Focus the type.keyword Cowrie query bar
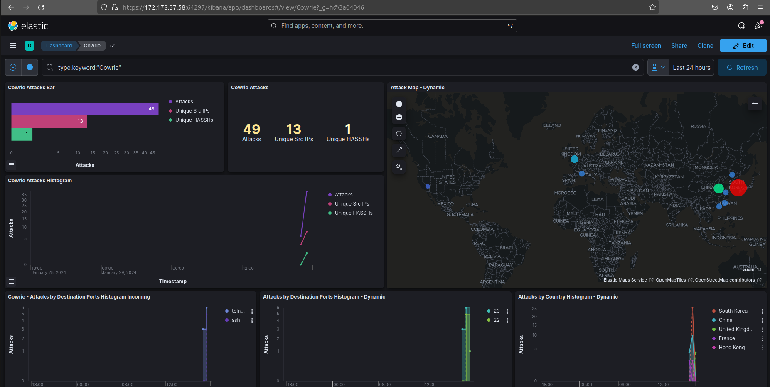 [342, 67]
